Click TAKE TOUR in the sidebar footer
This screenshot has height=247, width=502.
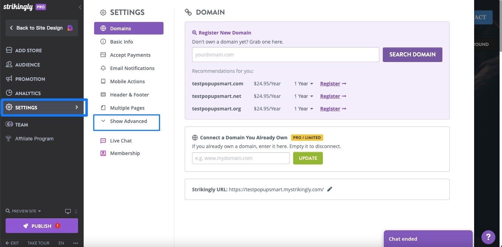(x=38, y=243)
